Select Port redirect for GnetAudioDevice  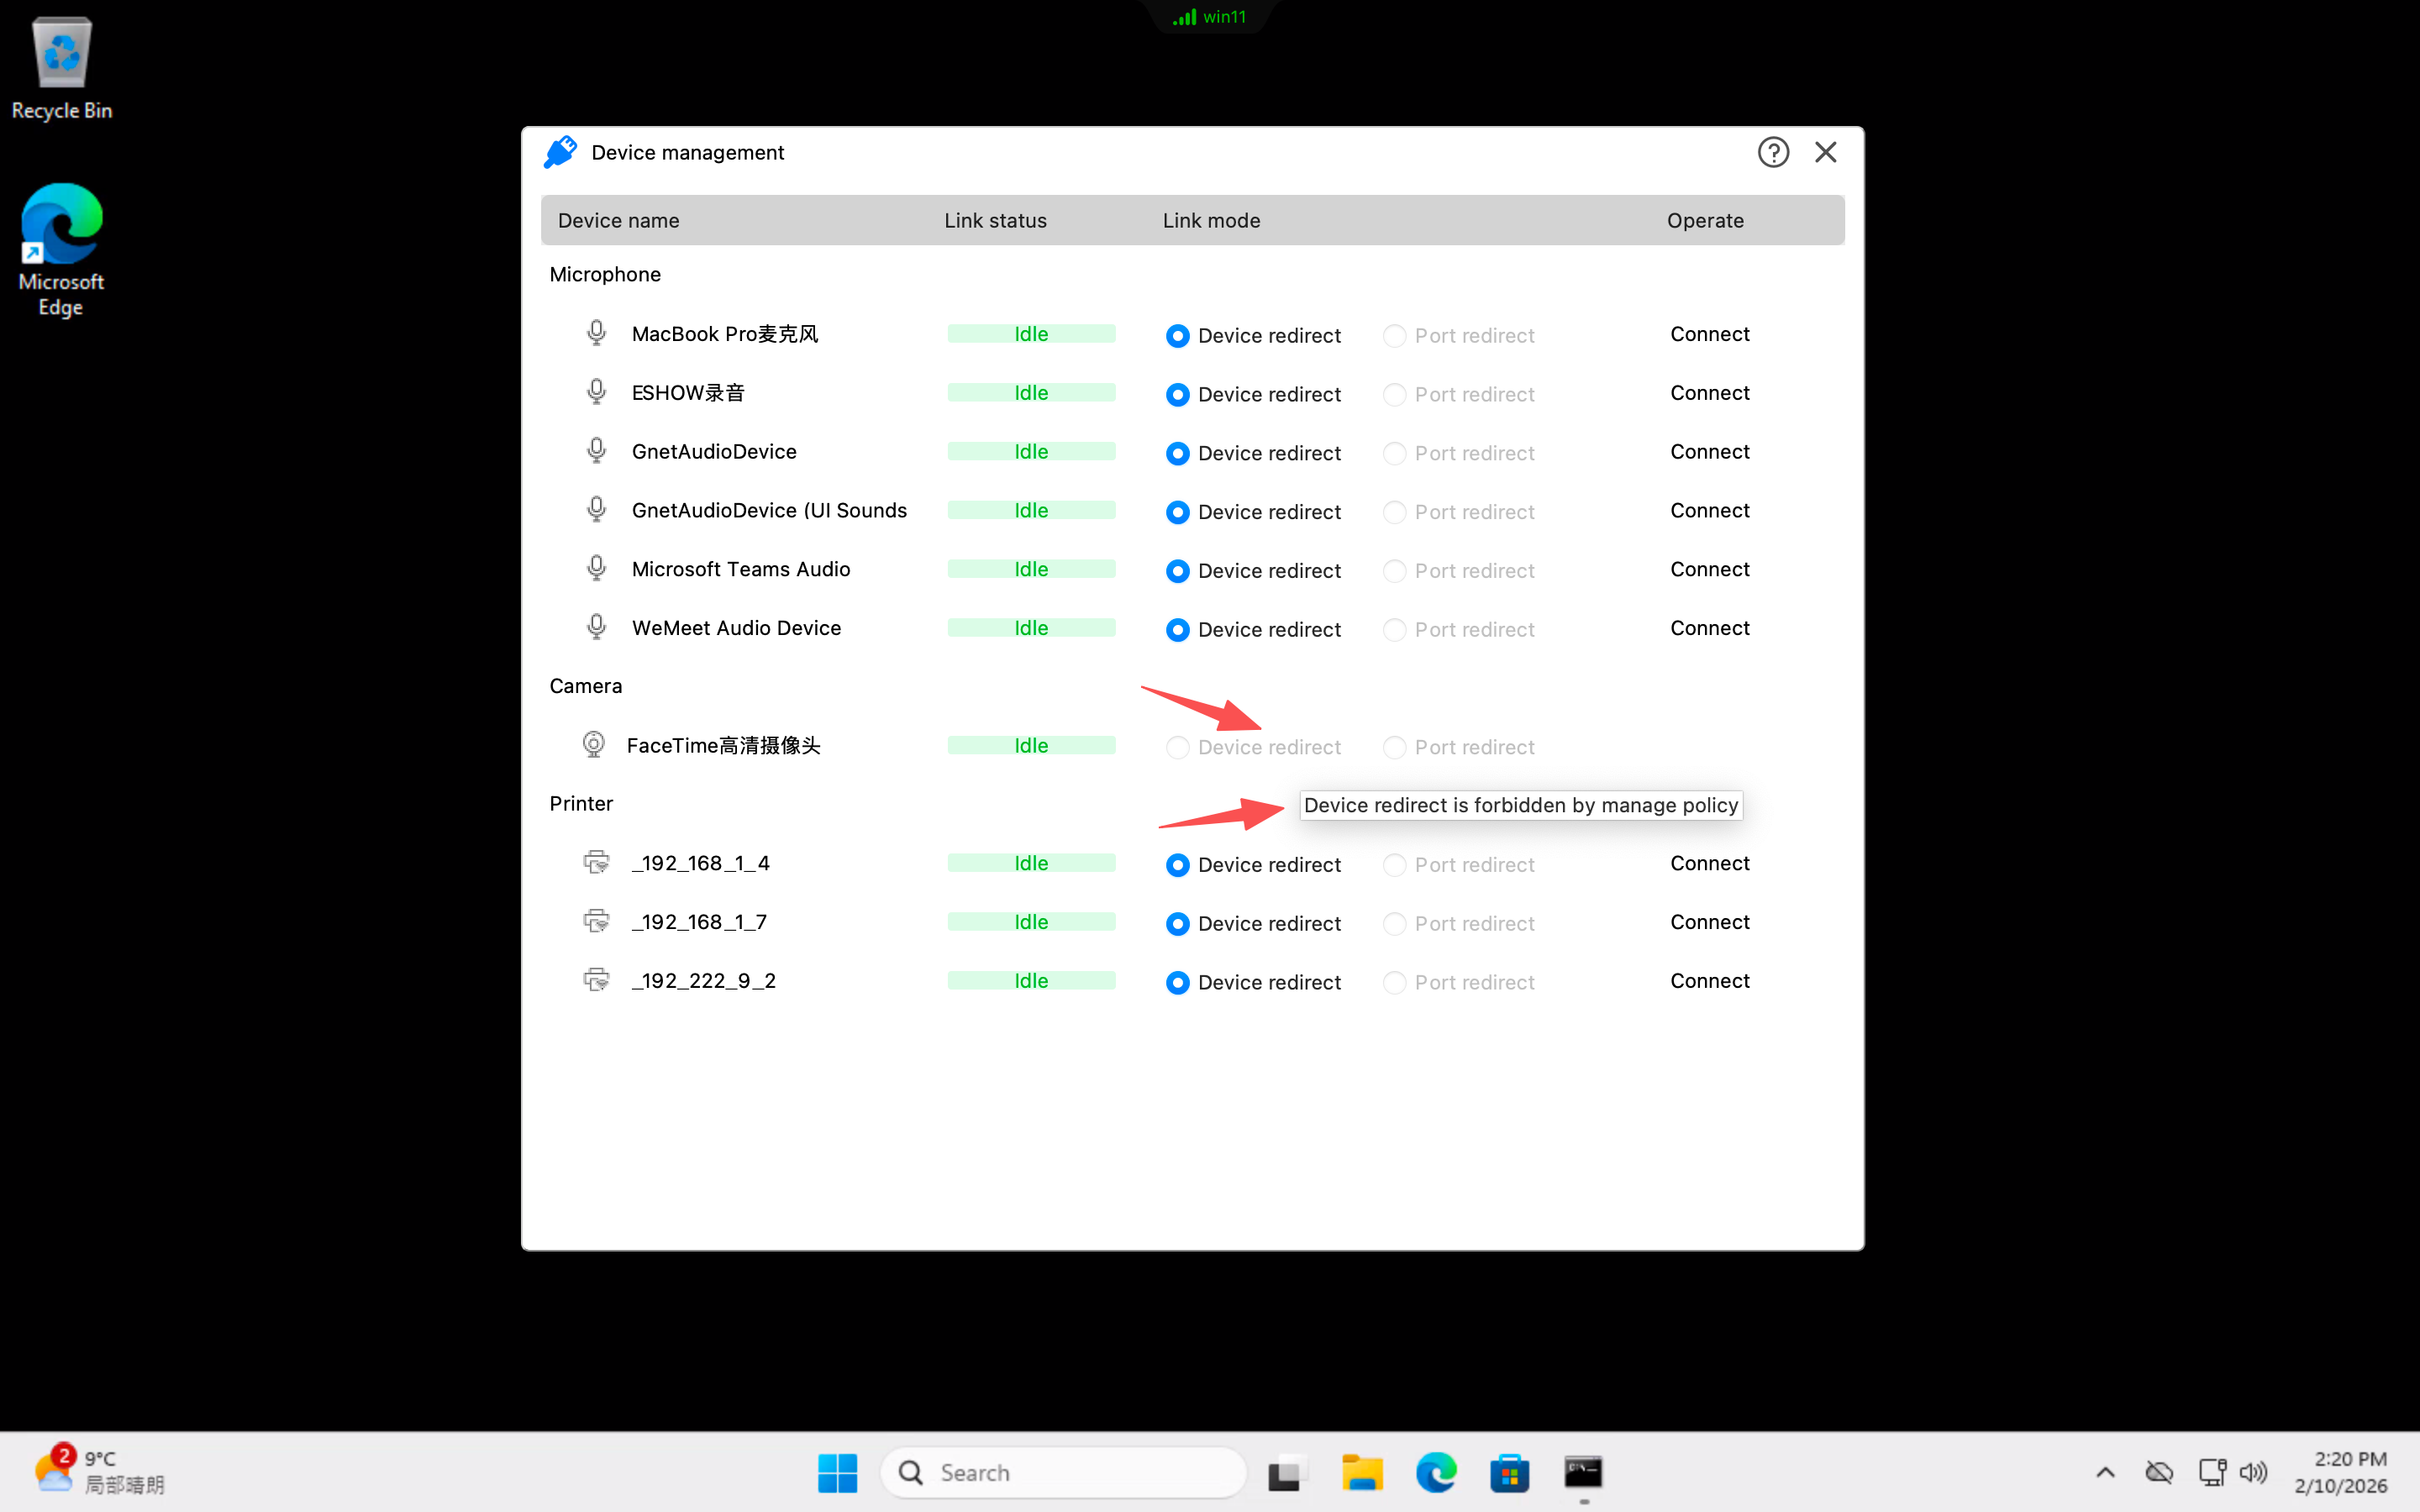click(x=1394, y=453)
